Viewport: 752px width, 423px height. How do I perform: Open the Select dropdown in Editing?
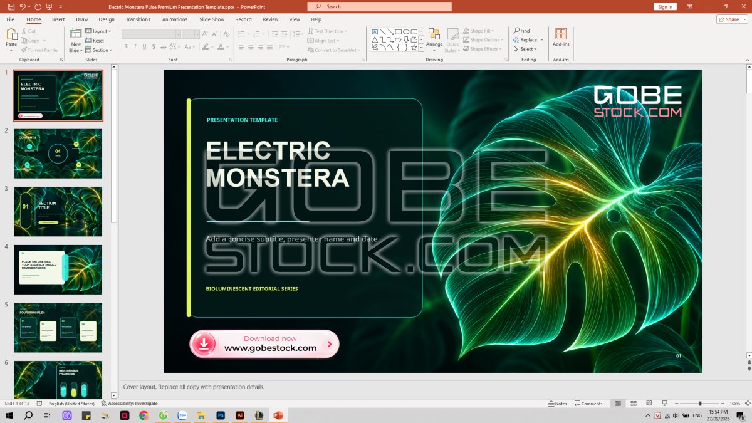click(x=525, y=49)
